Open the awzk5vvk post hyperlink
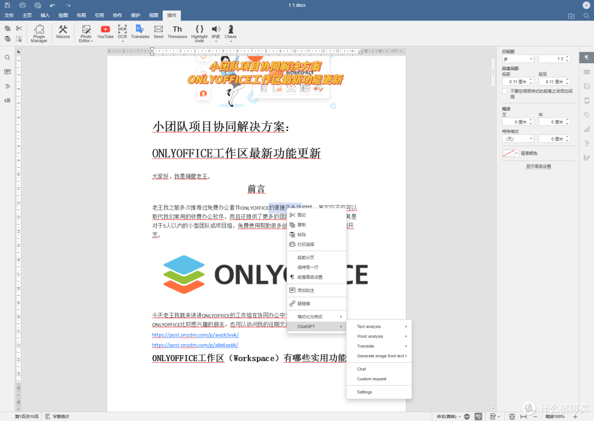Screen dimensions: 594x421 pyautogui.click(x=195, y=335)
